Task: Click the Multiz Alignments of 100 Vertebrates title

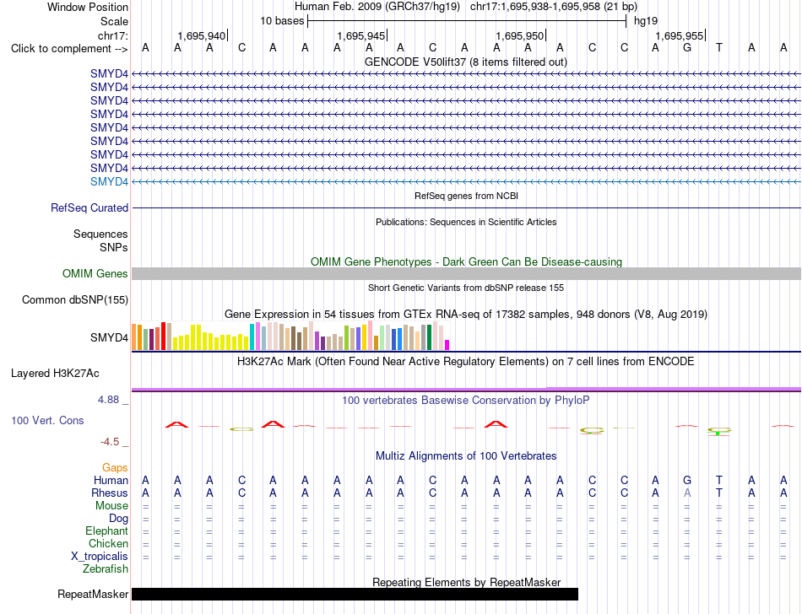Action: (466, 455)
